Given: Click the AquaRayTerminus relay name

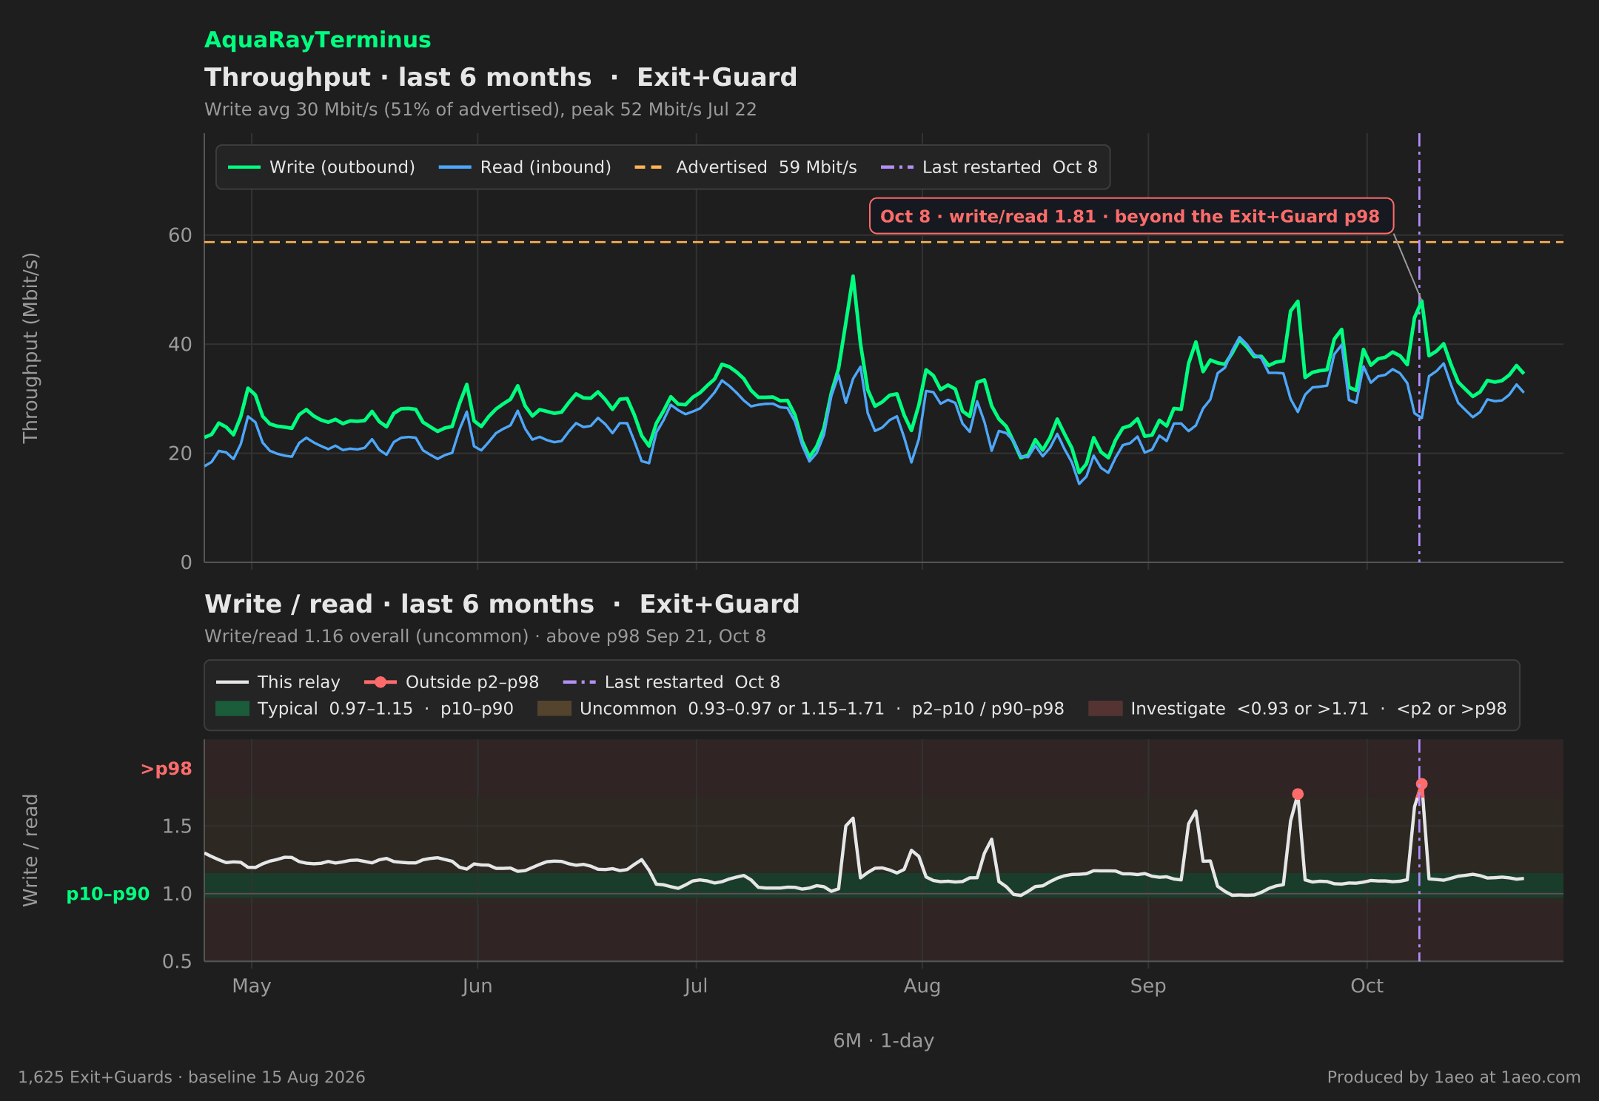Looking at the screenshot, I should (x=318, y=40).
